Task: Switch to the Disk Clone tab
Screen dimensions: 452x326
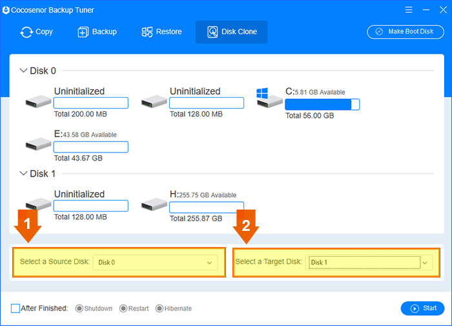Action: (x=231, y=32)
